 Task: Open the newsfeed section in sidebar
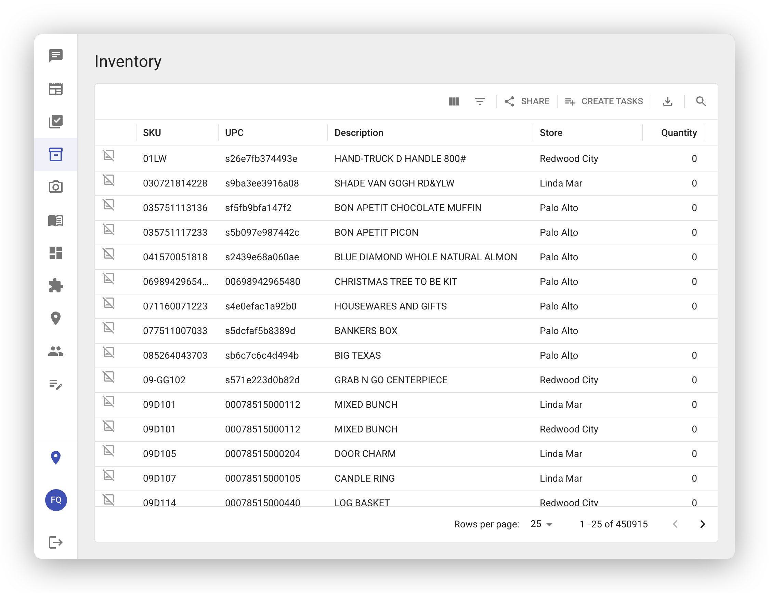click(56, 89)
